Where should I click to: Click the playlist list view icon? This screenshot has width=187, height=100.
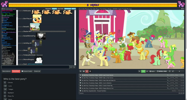(84, 71)
